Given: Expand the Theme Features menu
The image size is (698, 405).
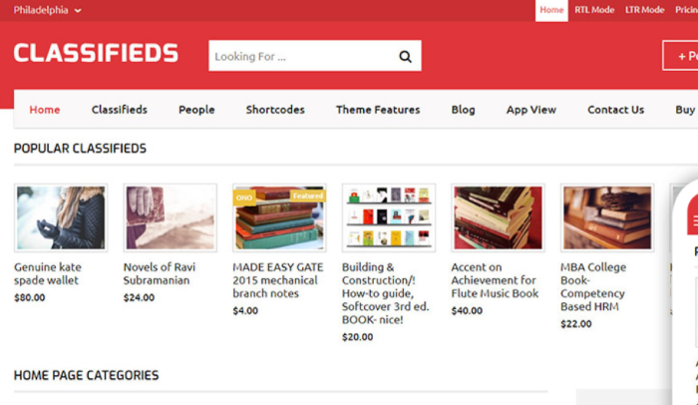Looking at the screenshot, I should click(x=377, y=110).
